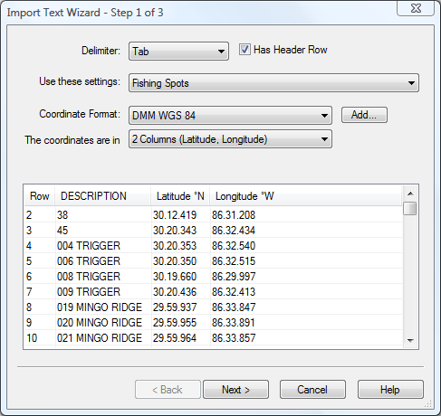Image resolution: width=441 pixels, height=416 pixels.
Task: Open Help for the wizard
Action: point(390,390)
